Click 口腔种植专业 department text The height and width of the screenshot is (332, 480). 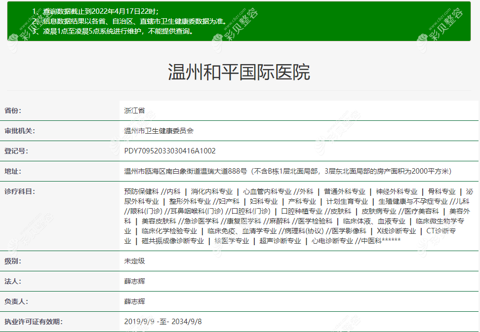(302, 211)
